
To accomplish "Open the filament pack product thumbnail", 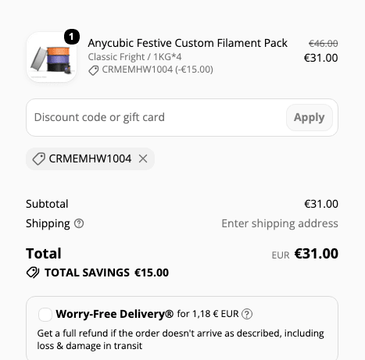I will click(x=52, y=57).
